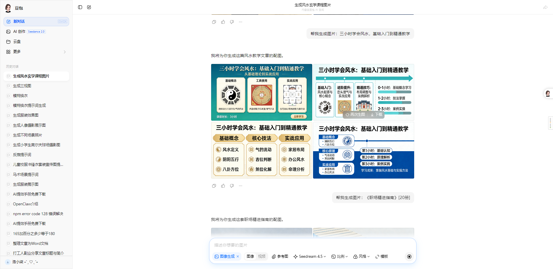Collapse the sidebar with the panel icon
This screenshot has width=553, height=269.
click(80, 7)
